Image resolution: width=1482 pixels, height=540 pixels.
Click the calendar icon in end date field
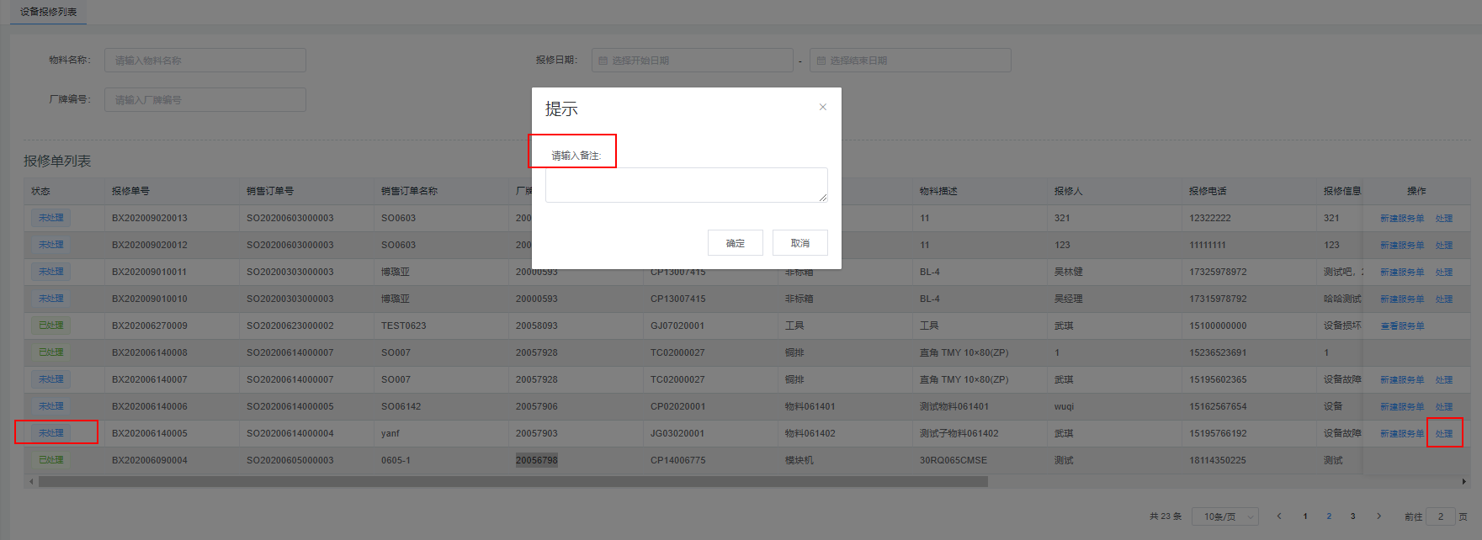(x=821, y=61)
